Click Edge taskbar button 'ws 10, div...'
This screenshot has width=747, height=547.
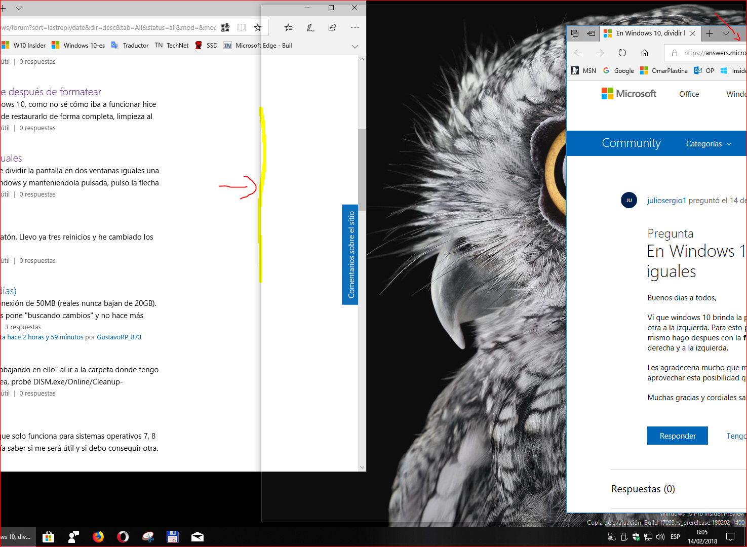pos(18,537)
